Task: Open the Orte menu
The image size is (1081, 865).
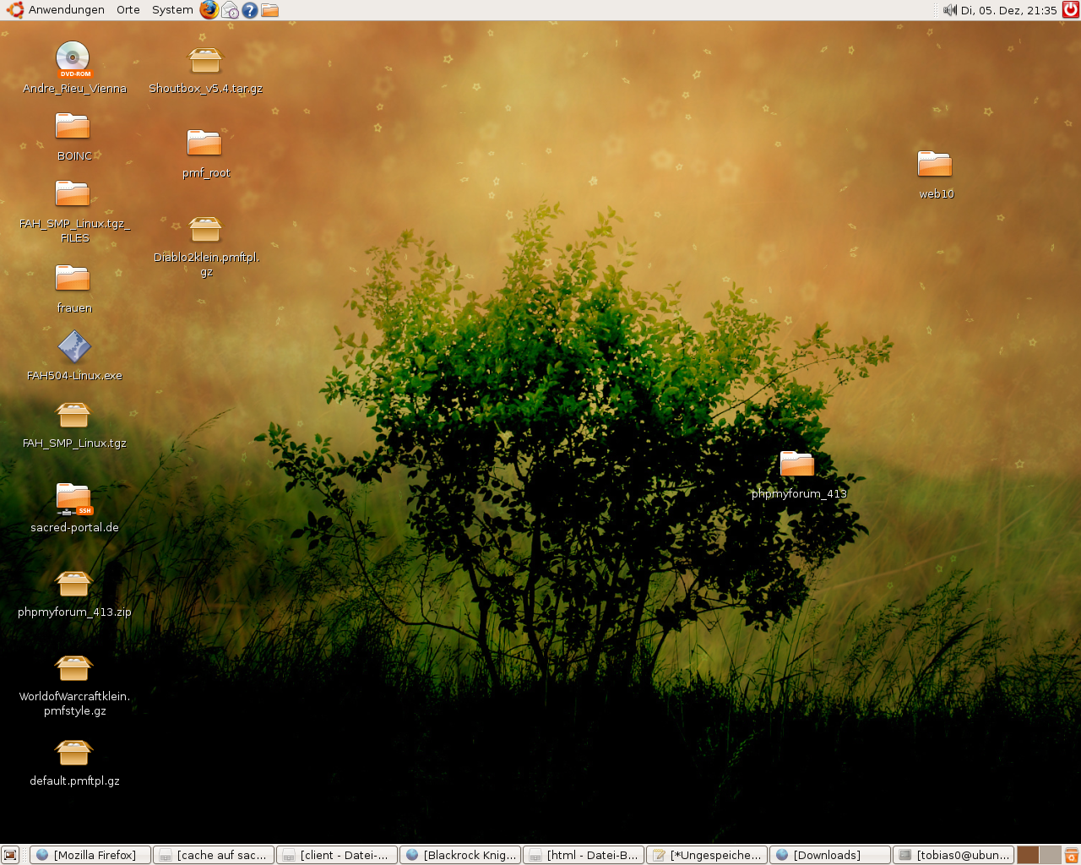Action: [128, 10]
